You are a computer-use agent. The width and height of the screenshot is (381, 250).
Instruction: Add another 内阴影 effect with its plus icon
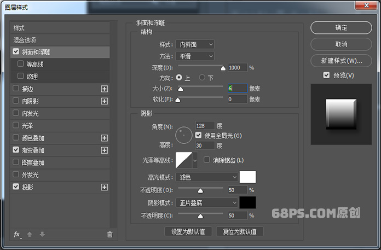105,101
